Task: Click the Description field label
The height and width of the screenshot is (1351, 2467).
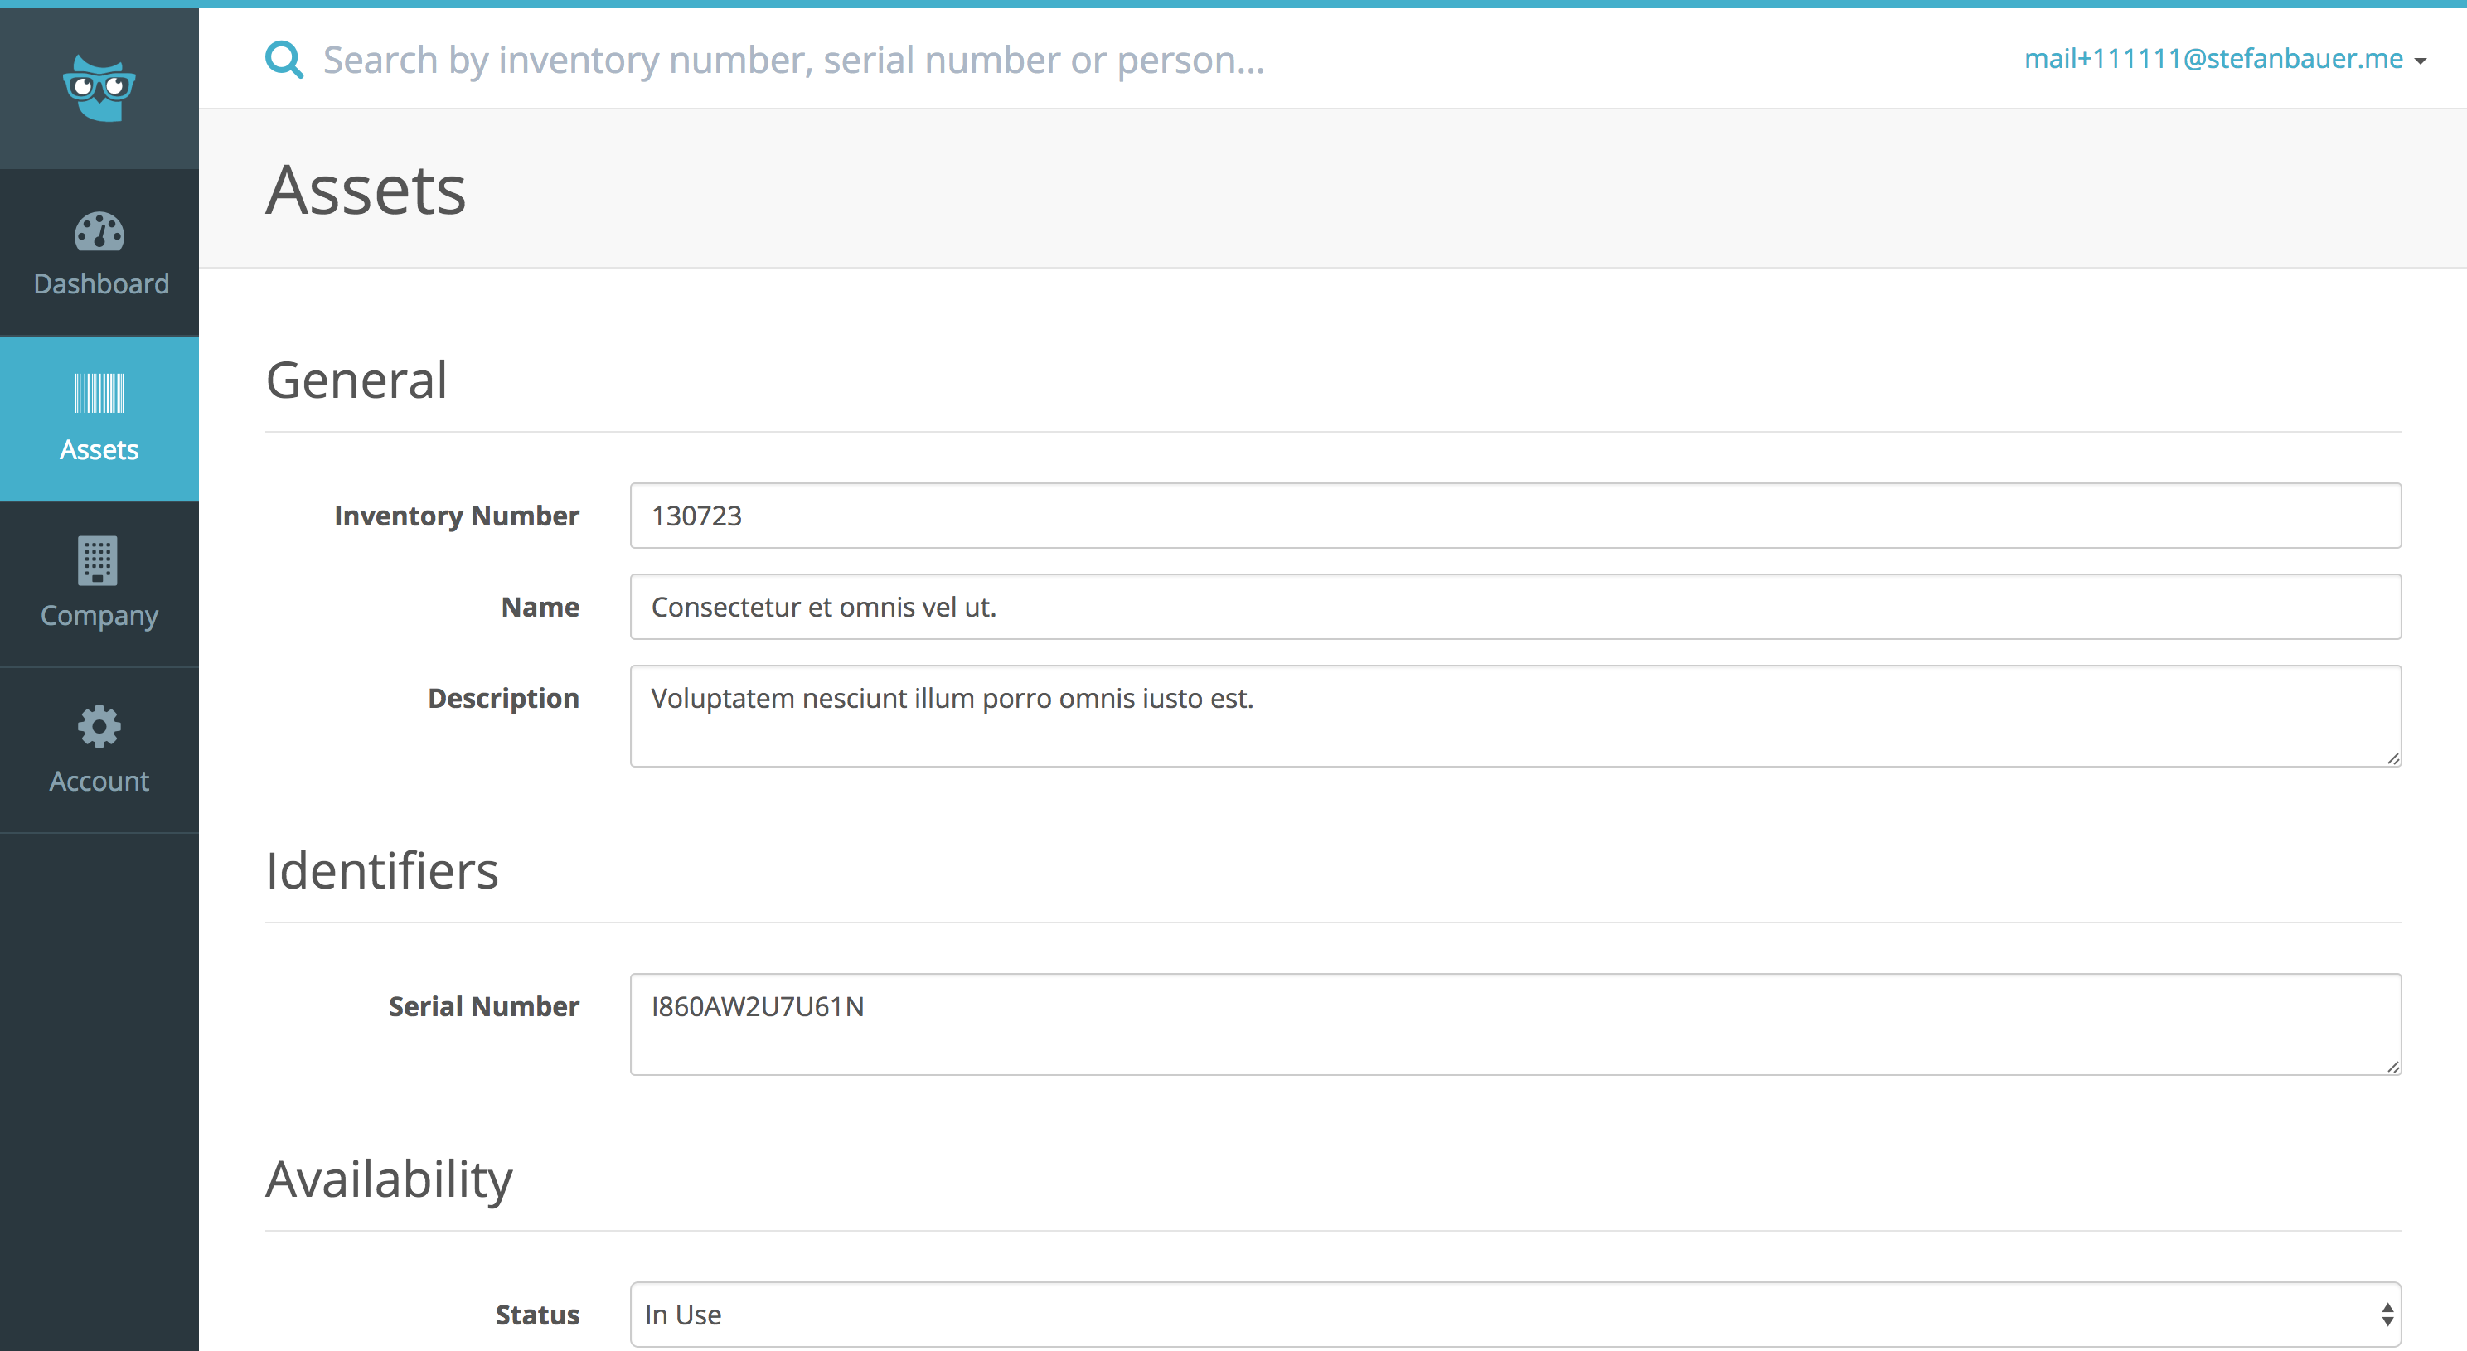Action: point(504,699)
